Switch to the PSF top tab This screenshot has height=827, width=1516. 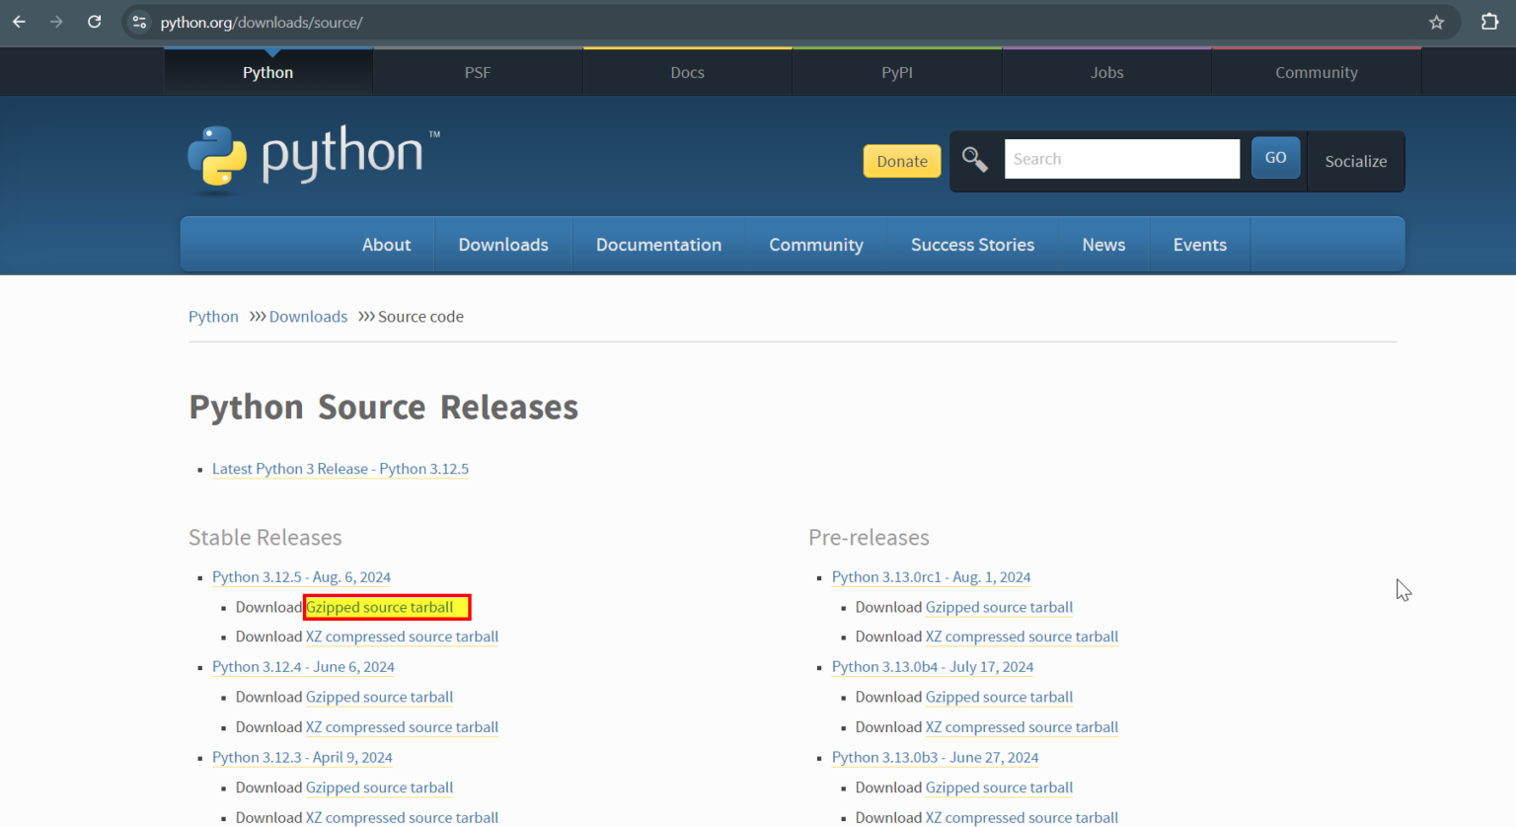[478, 72]
